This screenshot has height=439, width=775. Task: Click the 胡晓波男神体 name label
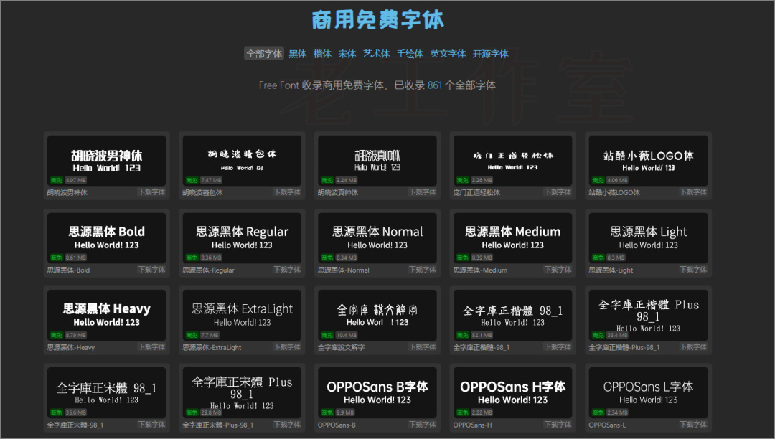click(67, 192)
